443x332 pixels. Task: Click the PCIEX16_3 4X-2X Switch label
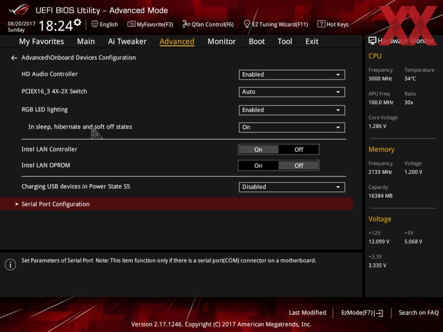click(x=54, y=91)
